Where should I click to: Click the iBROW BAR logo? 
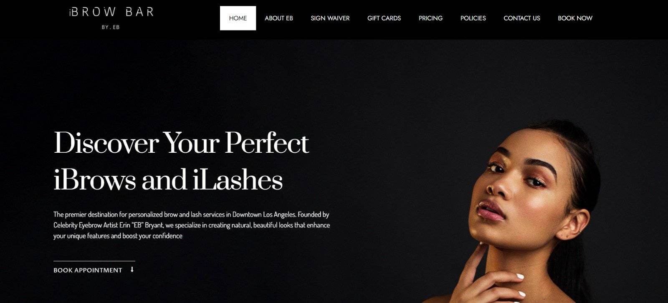[111, 12]
